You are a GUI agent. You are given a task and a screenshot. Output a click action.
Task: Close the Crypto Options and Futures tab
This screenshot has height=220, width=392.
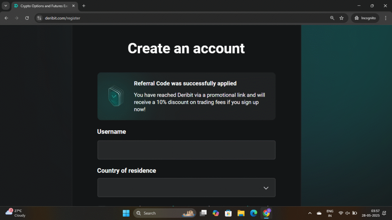pyautogui.click(x=73, y=6)
